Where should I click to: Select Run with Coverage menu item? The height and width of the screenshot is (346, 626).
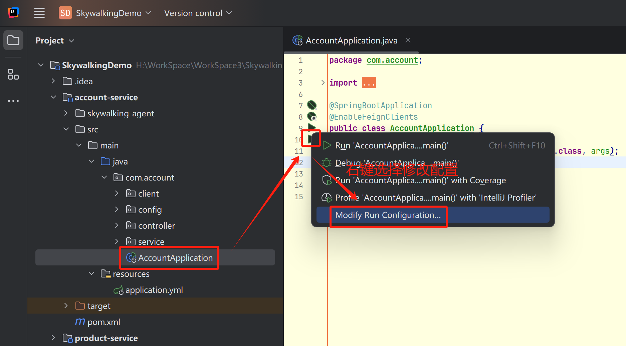point(433,180)
